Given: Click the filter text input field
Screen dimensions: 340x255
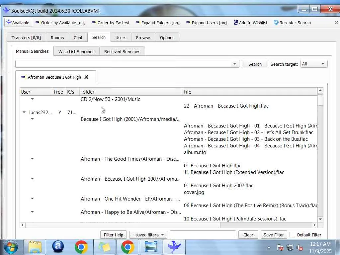Looking at the screenshot, I should [x=203, y=235].
